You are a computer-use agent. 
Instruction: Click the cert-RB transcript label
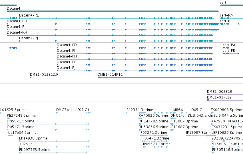click(226, 21)
